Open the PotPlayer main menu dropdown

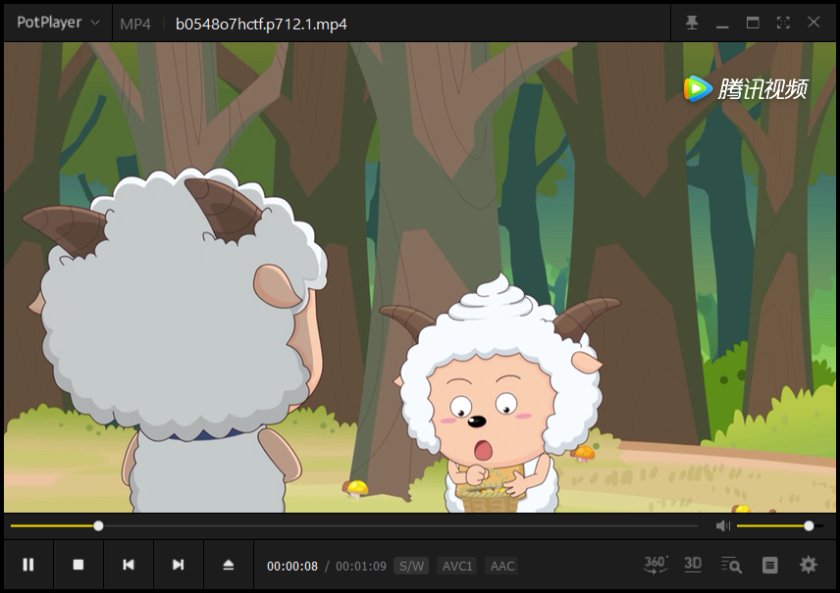click(58, 23)
